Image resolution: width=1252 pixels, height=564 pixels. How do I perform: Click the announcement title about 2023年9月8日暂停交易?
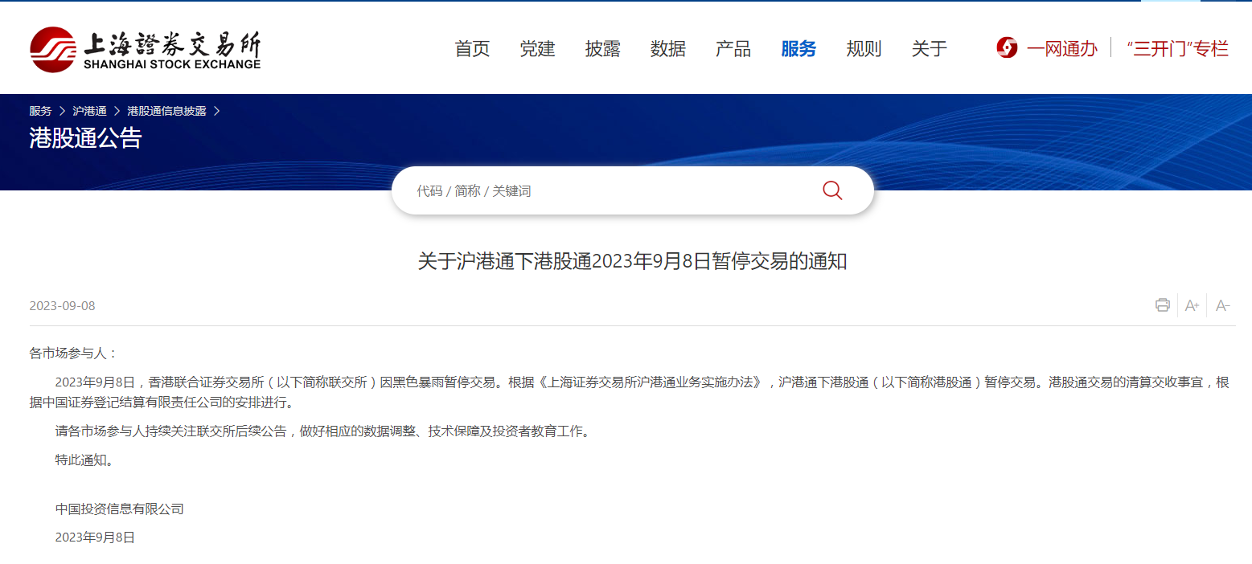632,261
